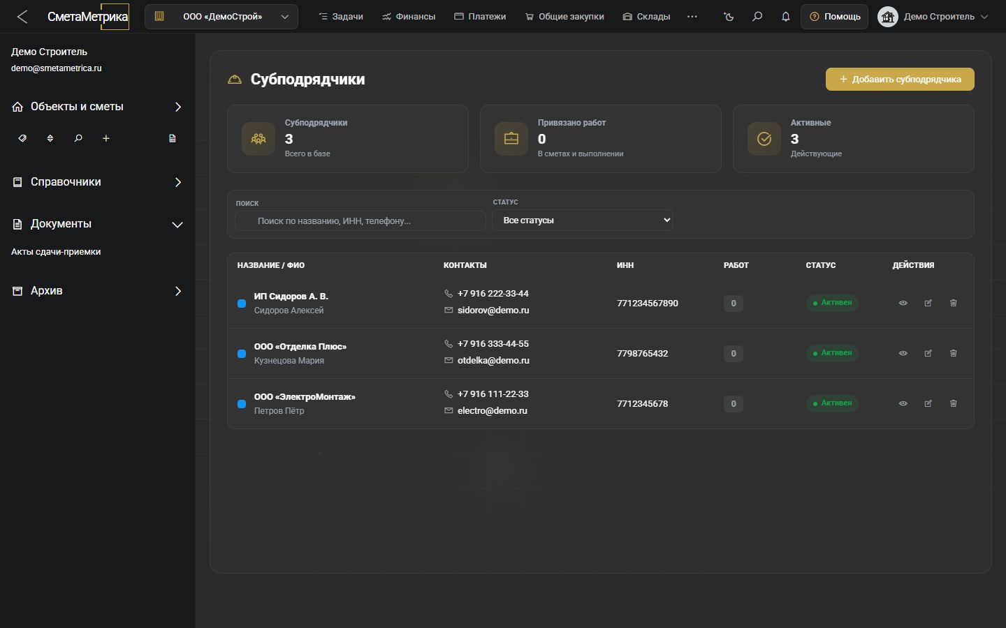Delete ООО «Отделка Плюс» subcontractor
Screen dimensions: 1006x628
click(x=954, y=353)
